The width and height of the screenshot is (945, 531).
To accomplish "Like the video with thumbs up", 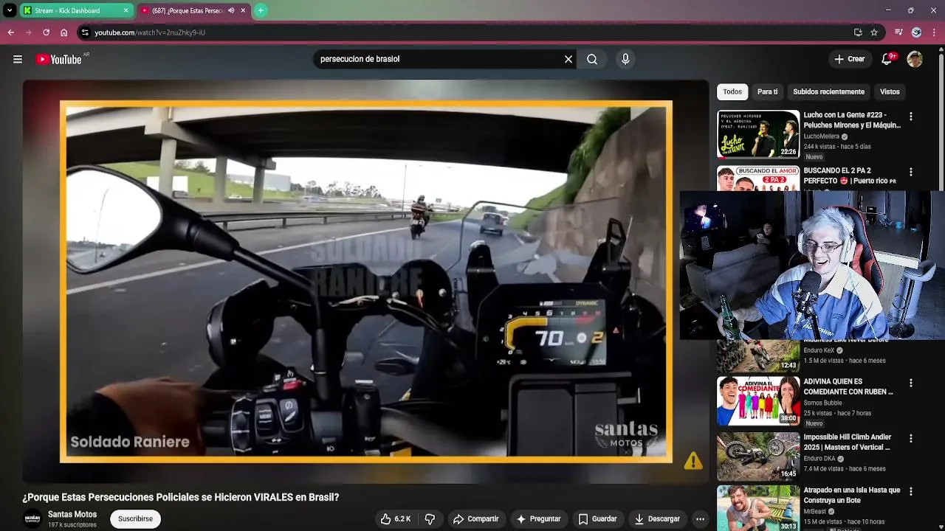I will click(x=395, y=518).
